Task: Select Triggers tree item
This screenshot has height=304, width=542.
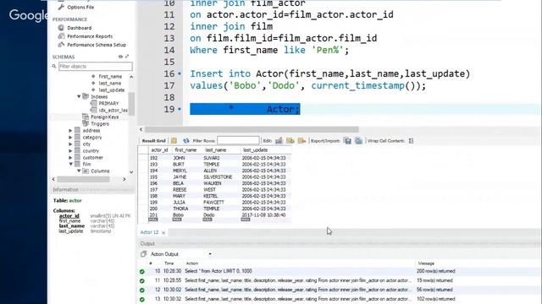Action: point(100,124)
